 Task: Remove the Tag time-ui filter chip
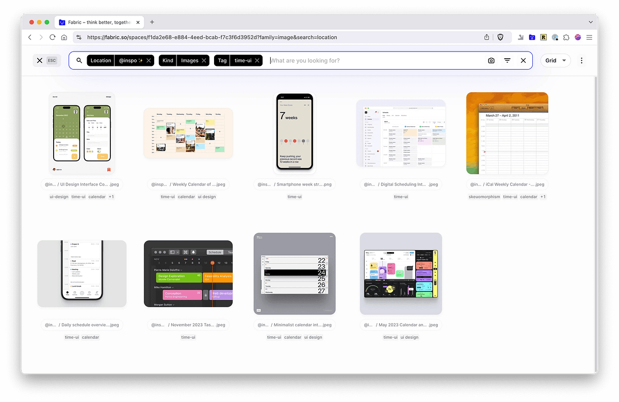257,60
